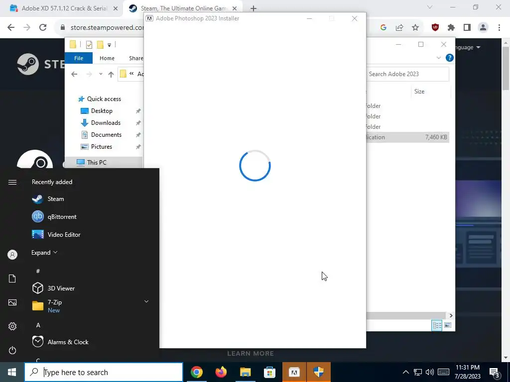Viewport: 510px width, 382px height.
Task: Expand the Recently added list
Action: coord(44,252)
